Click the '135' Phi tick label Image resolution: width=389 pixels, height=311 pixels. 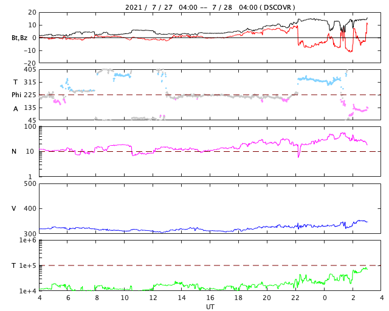30,108
